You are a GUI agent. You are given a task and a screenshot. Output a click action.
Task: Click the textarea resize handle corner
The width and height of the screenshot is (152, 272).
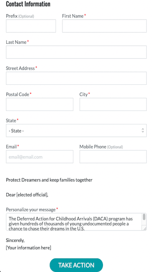pyautogui.click(x=145, y=229)
